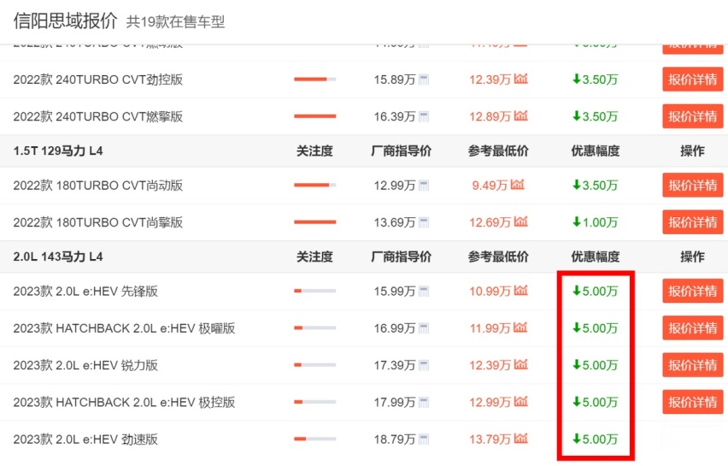View price trend chart icon next to 11.99万
Viewport: 728px width, 466px height.
point(520,327)
